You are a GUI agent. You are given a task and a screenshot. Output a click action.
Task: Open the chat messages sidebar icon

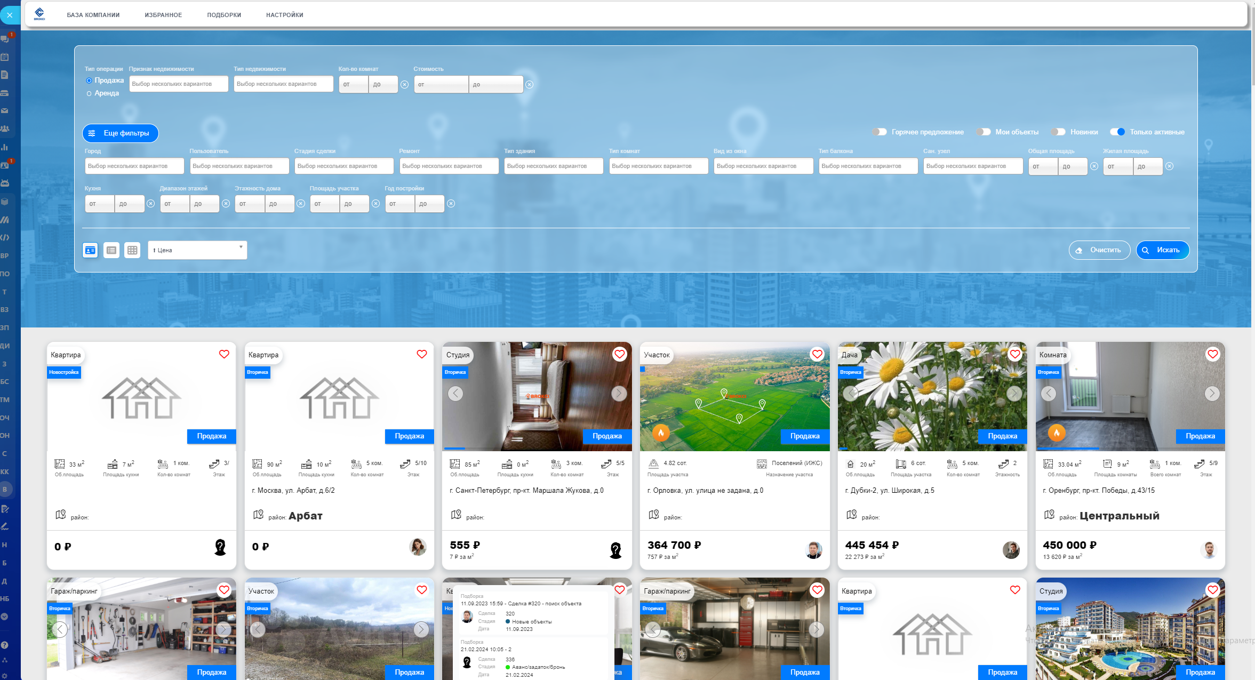tap(5, 39)
